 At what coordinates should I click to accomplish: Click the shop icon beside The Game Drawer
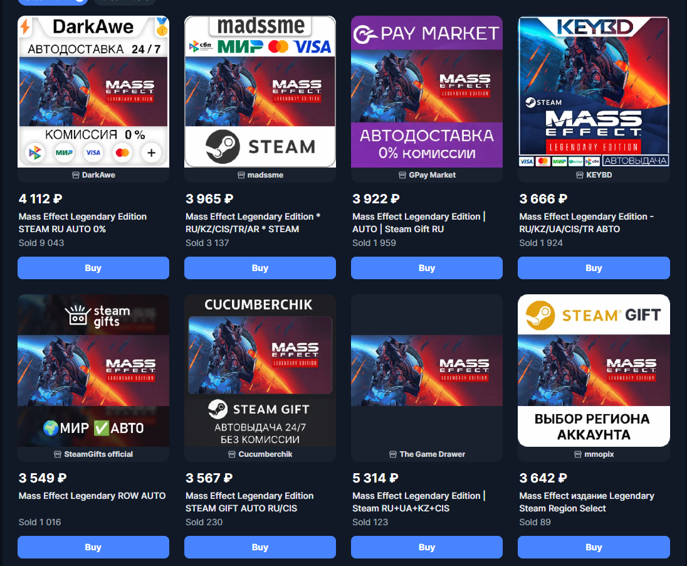tap(393, 454)
